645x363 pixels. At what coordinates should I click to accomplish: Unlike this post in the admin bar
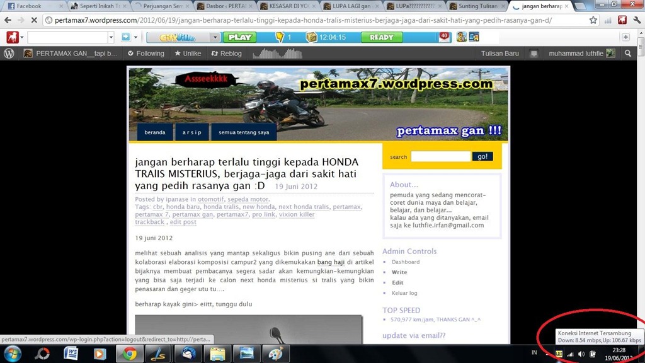[187, 54]
